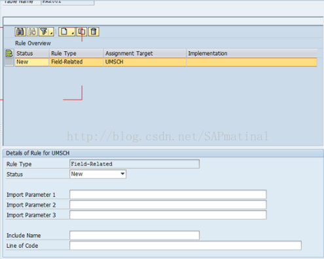Image resolution: width=324 pixels, height=259 pixels.
Task: Click the Rule Type column header
Action: click(x=76, y=53)
